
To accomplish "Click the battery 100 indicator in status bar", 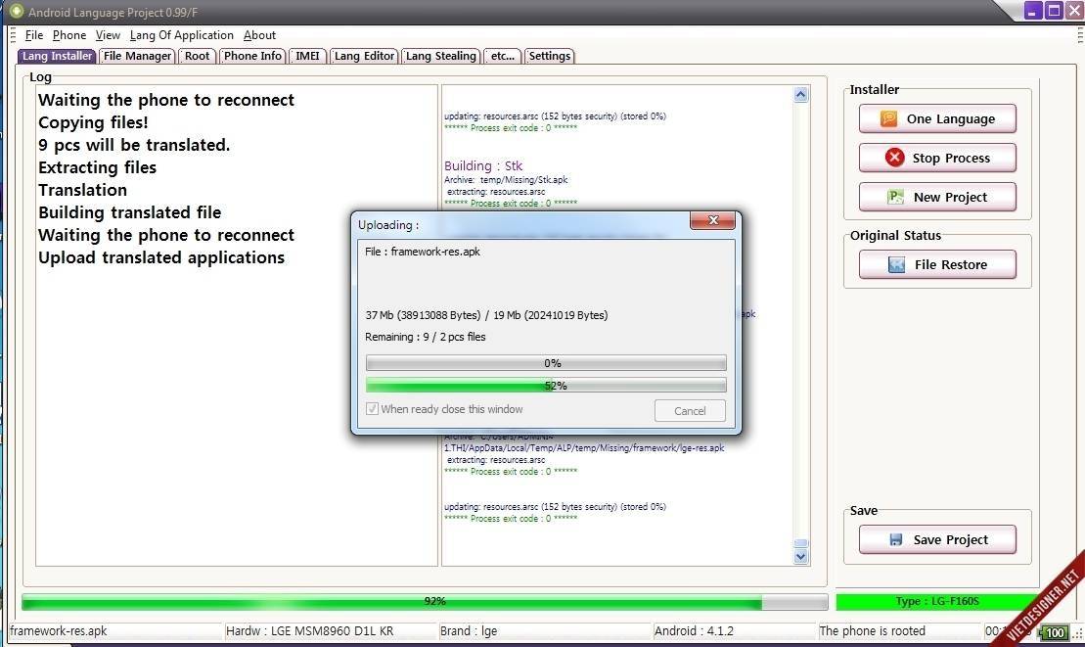I will coord(1054,632).
